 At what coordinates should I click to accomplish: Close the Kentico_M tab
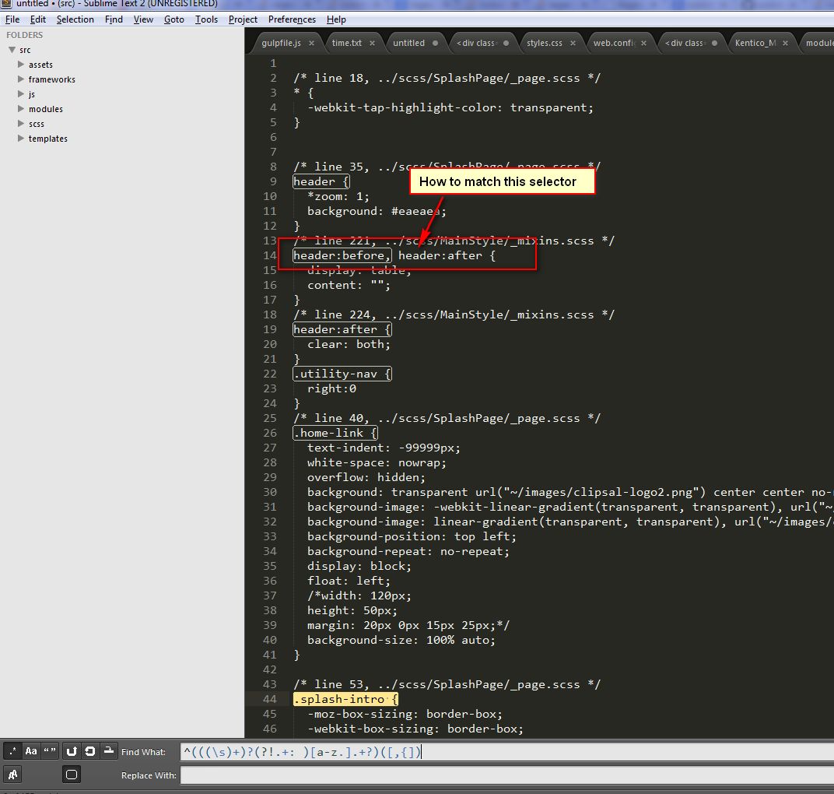pyautogui.click(x=785, y=43)
